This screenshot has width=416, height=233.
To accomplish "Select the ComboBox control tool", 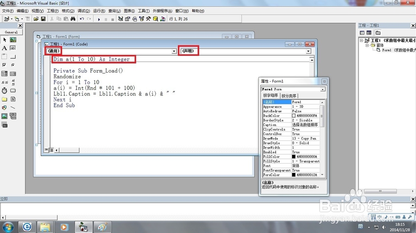I will click(5, 73).
